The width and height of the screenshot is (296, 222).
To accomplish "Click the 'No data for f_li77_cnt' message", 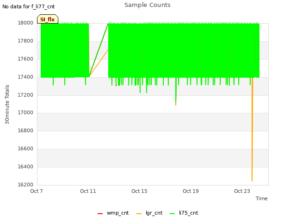I will [x=29, y=6].
